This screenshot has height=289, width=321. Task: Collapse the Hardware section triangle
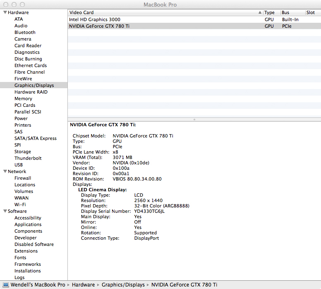[5, 12]
